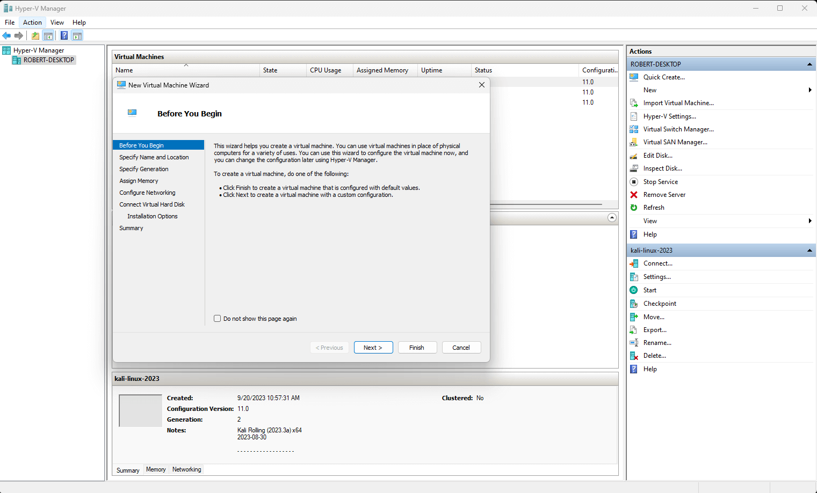
Task: Open Quick Create from the Actions pane
Action: 664,77
